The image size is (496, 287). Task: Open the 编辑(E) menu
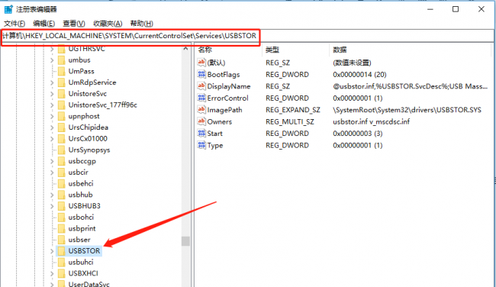coord(44,24)
